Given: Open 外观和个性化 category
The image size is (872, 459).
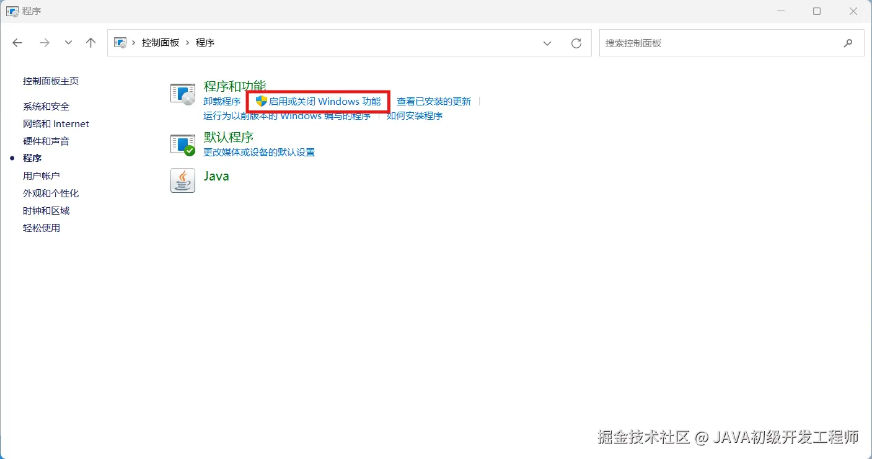Looking at the screenshot, I should tap(51, 194).
